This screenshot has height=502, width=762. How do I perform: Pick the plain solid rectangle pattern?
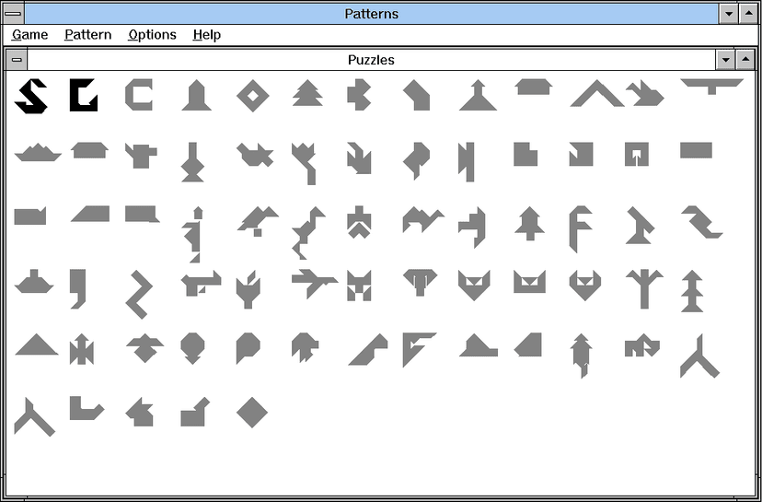696,150
